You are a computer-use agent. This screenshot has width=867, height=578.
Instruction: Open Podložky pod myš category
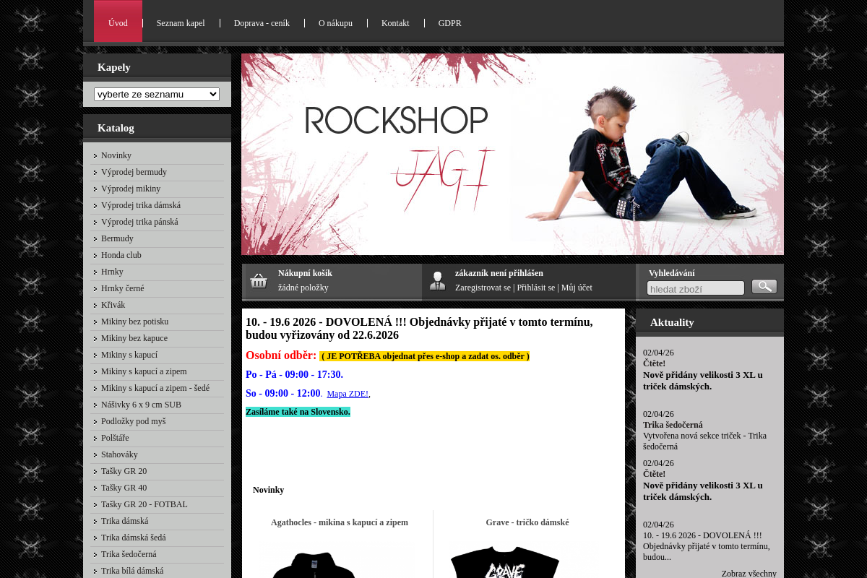tap(134, 421)
